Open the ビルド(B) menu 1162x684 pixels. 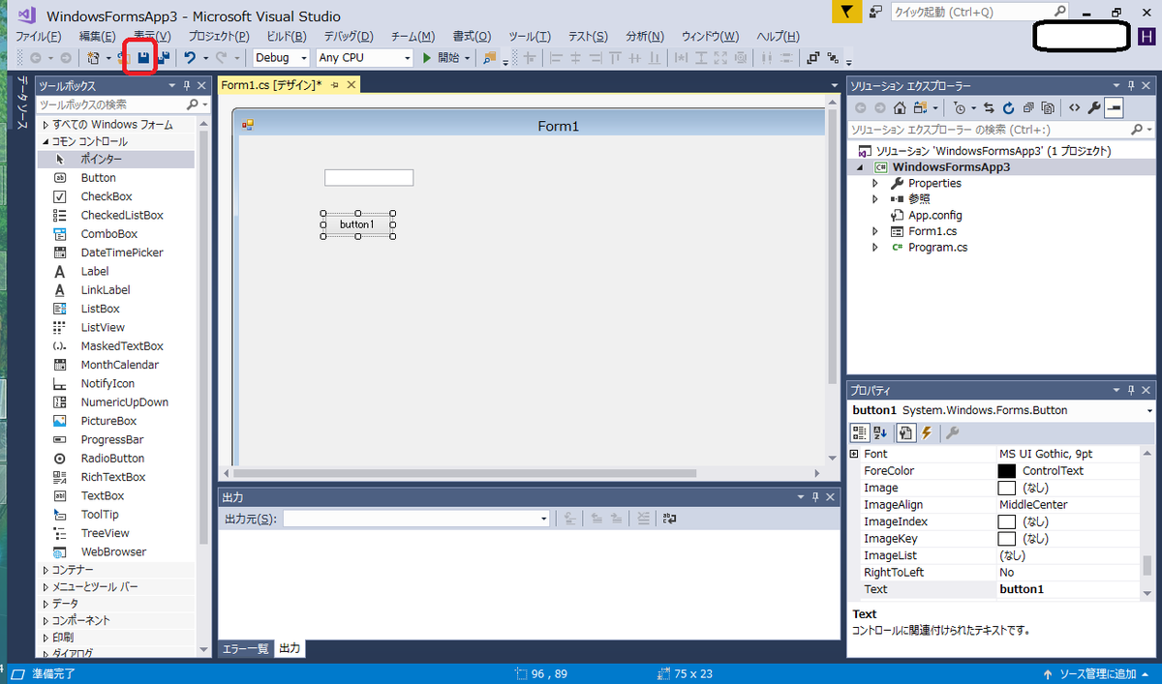click(287, 37)
